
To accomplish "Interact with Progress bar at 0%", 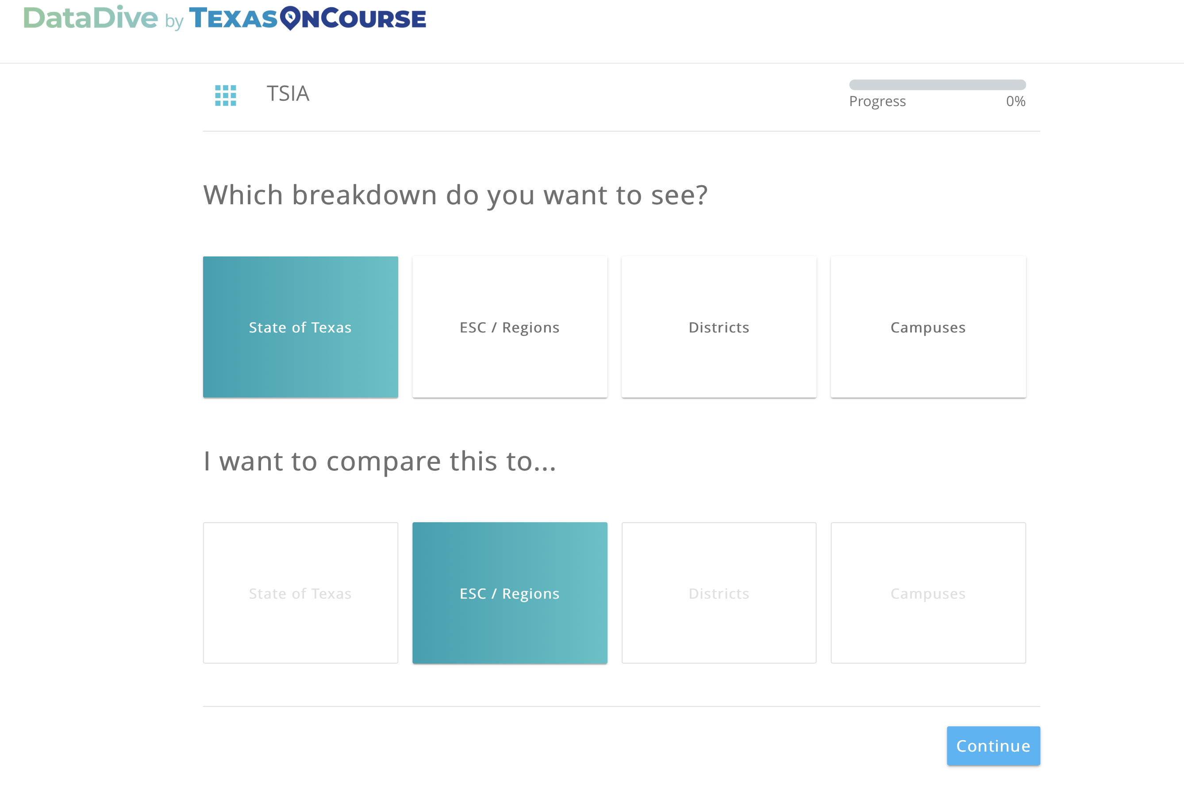I will (x=937, y=84).
